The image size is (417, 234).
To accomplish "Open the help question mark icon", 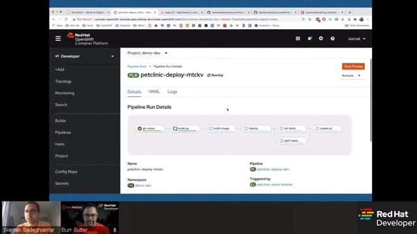I will 333,39.
